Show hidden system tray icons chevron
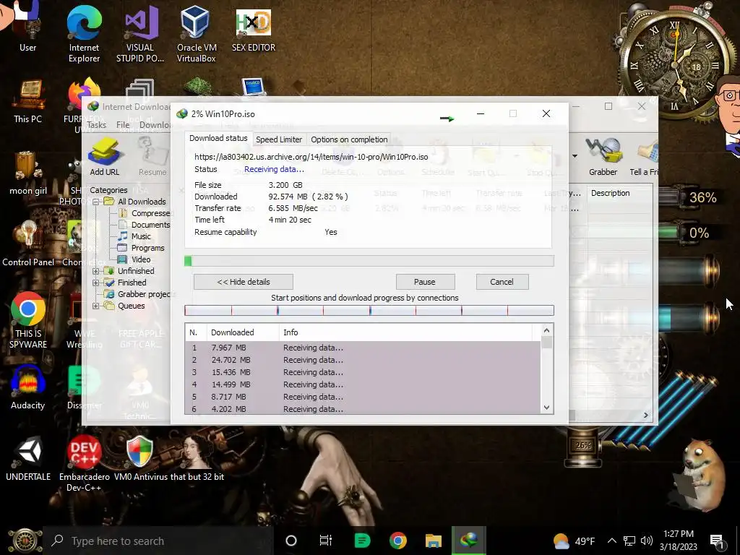Viewport: 740px width, 555px height. click(x=611, y=541)
